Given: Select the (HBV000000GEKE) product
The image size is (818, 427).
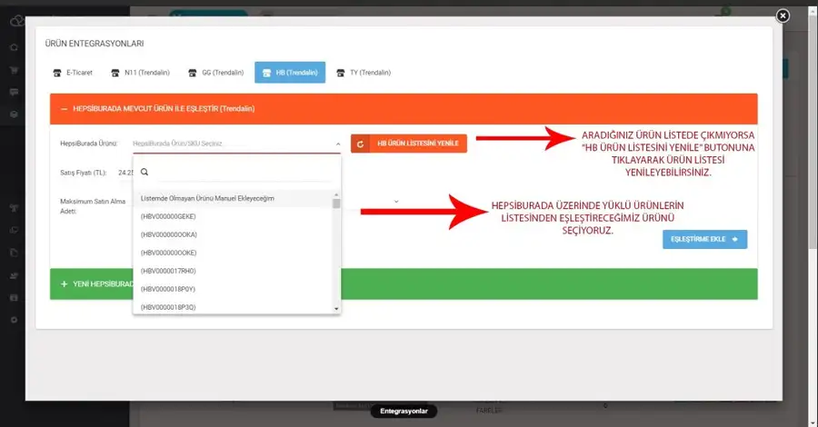Looking at the screenshot, I should click(x=233, y=216).
